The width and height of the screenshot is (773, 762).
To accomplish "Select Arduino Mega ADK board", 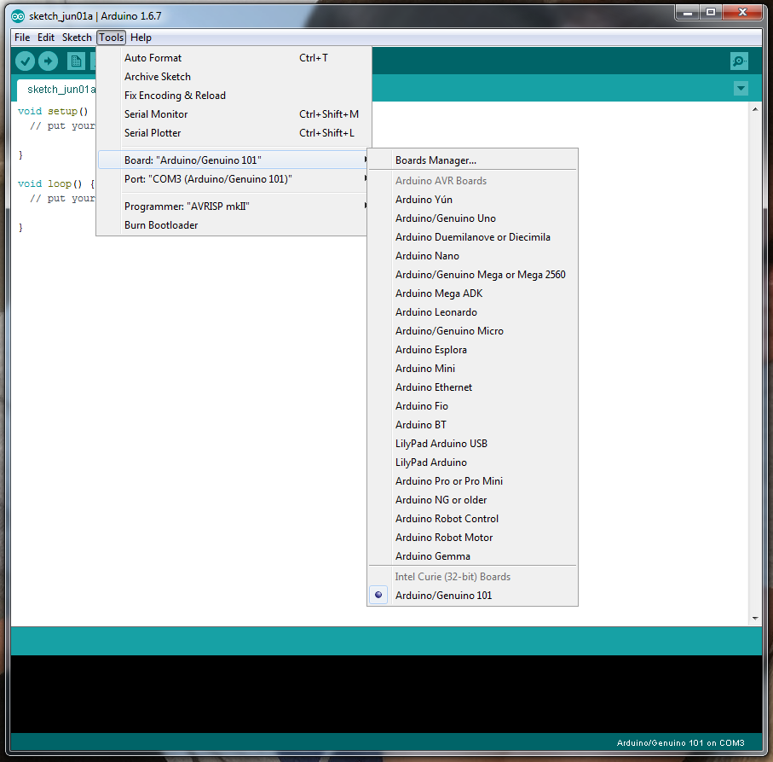I will tap(472, 294).
